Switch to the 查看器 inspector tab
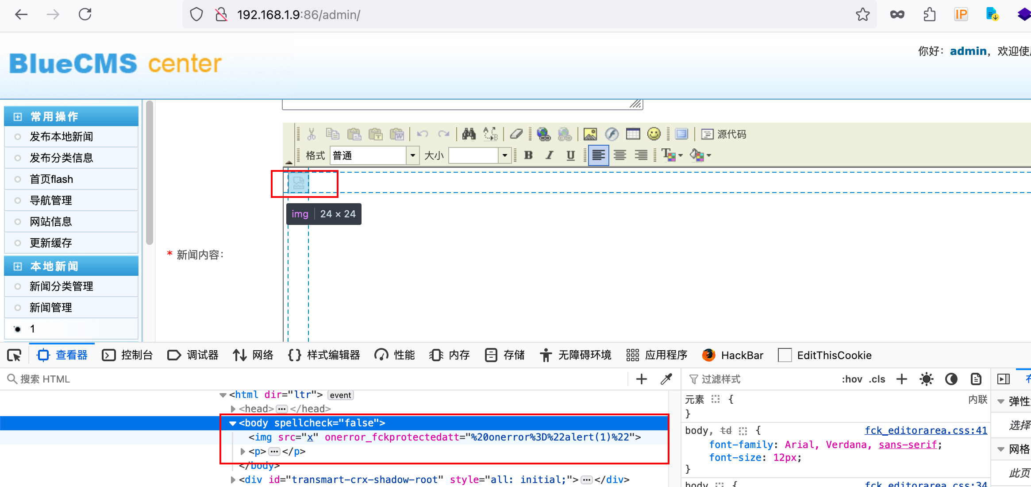The image size is (1031, 487). click(x=62, y=355)
